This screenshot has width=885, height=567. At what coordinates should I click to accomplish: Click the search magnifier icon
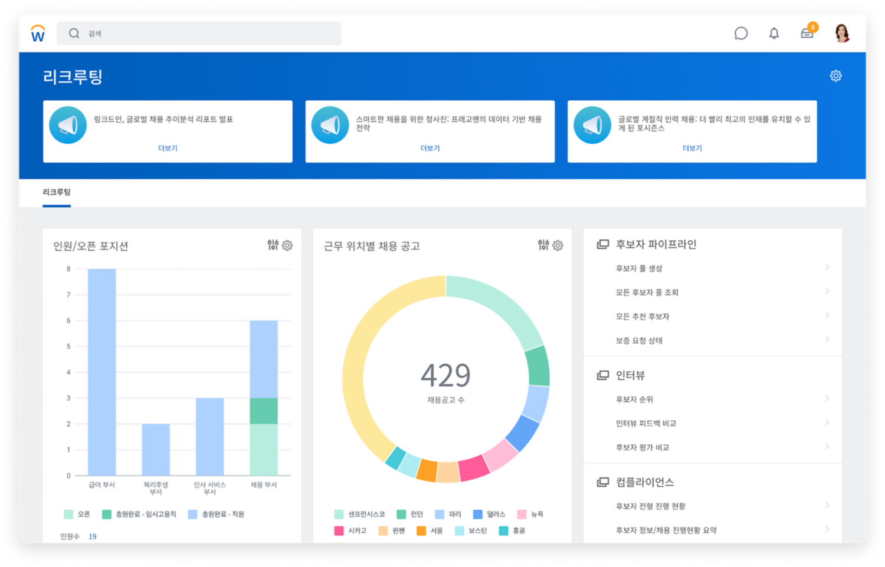pos(74,34)
